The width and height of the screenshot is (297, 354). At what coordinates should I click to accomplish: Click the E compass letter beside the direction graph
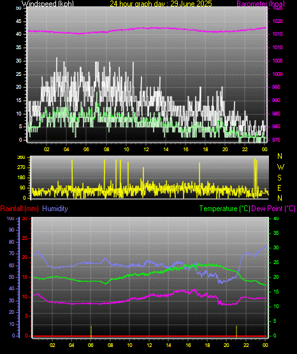[279, 188]
